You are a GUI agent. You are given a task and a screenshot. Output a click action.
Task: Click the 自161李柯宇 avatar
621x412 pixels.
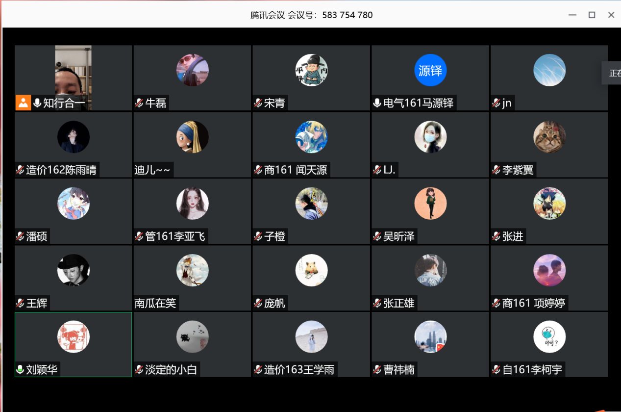point(549,337)
